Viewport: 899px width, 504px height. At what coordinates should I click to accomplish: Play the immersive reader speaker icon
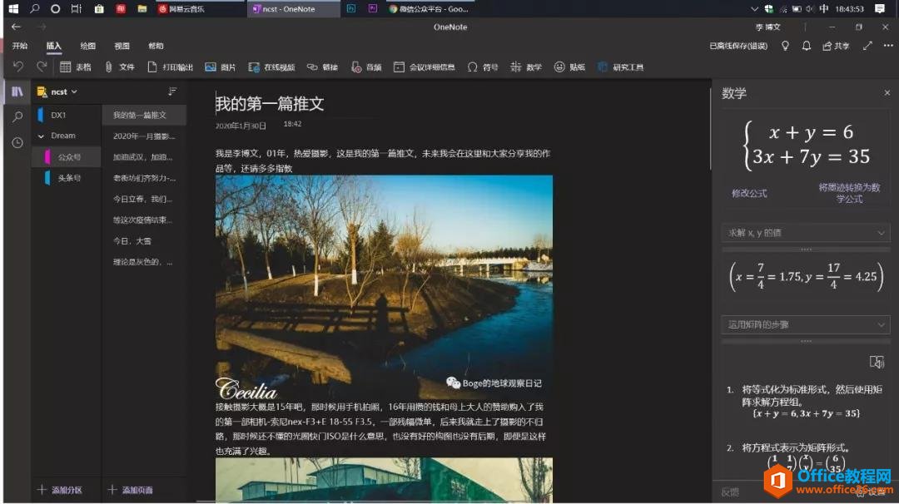point(876,362)
